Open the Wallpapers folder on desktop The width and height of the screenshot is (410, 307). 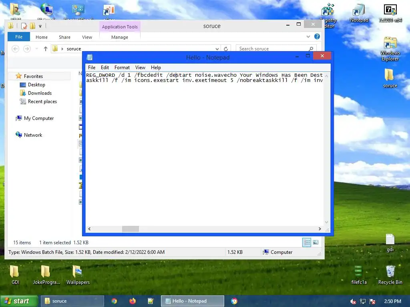pos(78,275)
